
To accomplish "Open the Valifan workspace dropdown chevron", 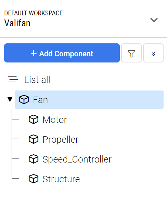I will (154, 20).
